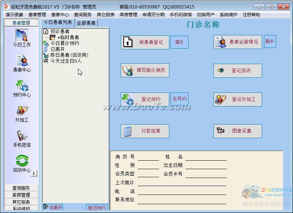Select 临时患者 in patient list
This screenshot has height=213, width=293.
tap(68, 37)
